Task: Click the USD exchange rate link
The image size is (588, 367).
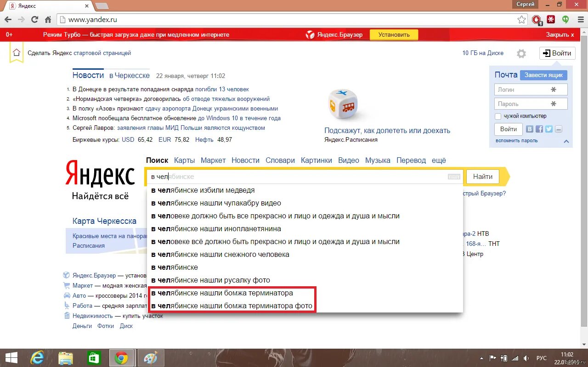Action: coord(128,139)
